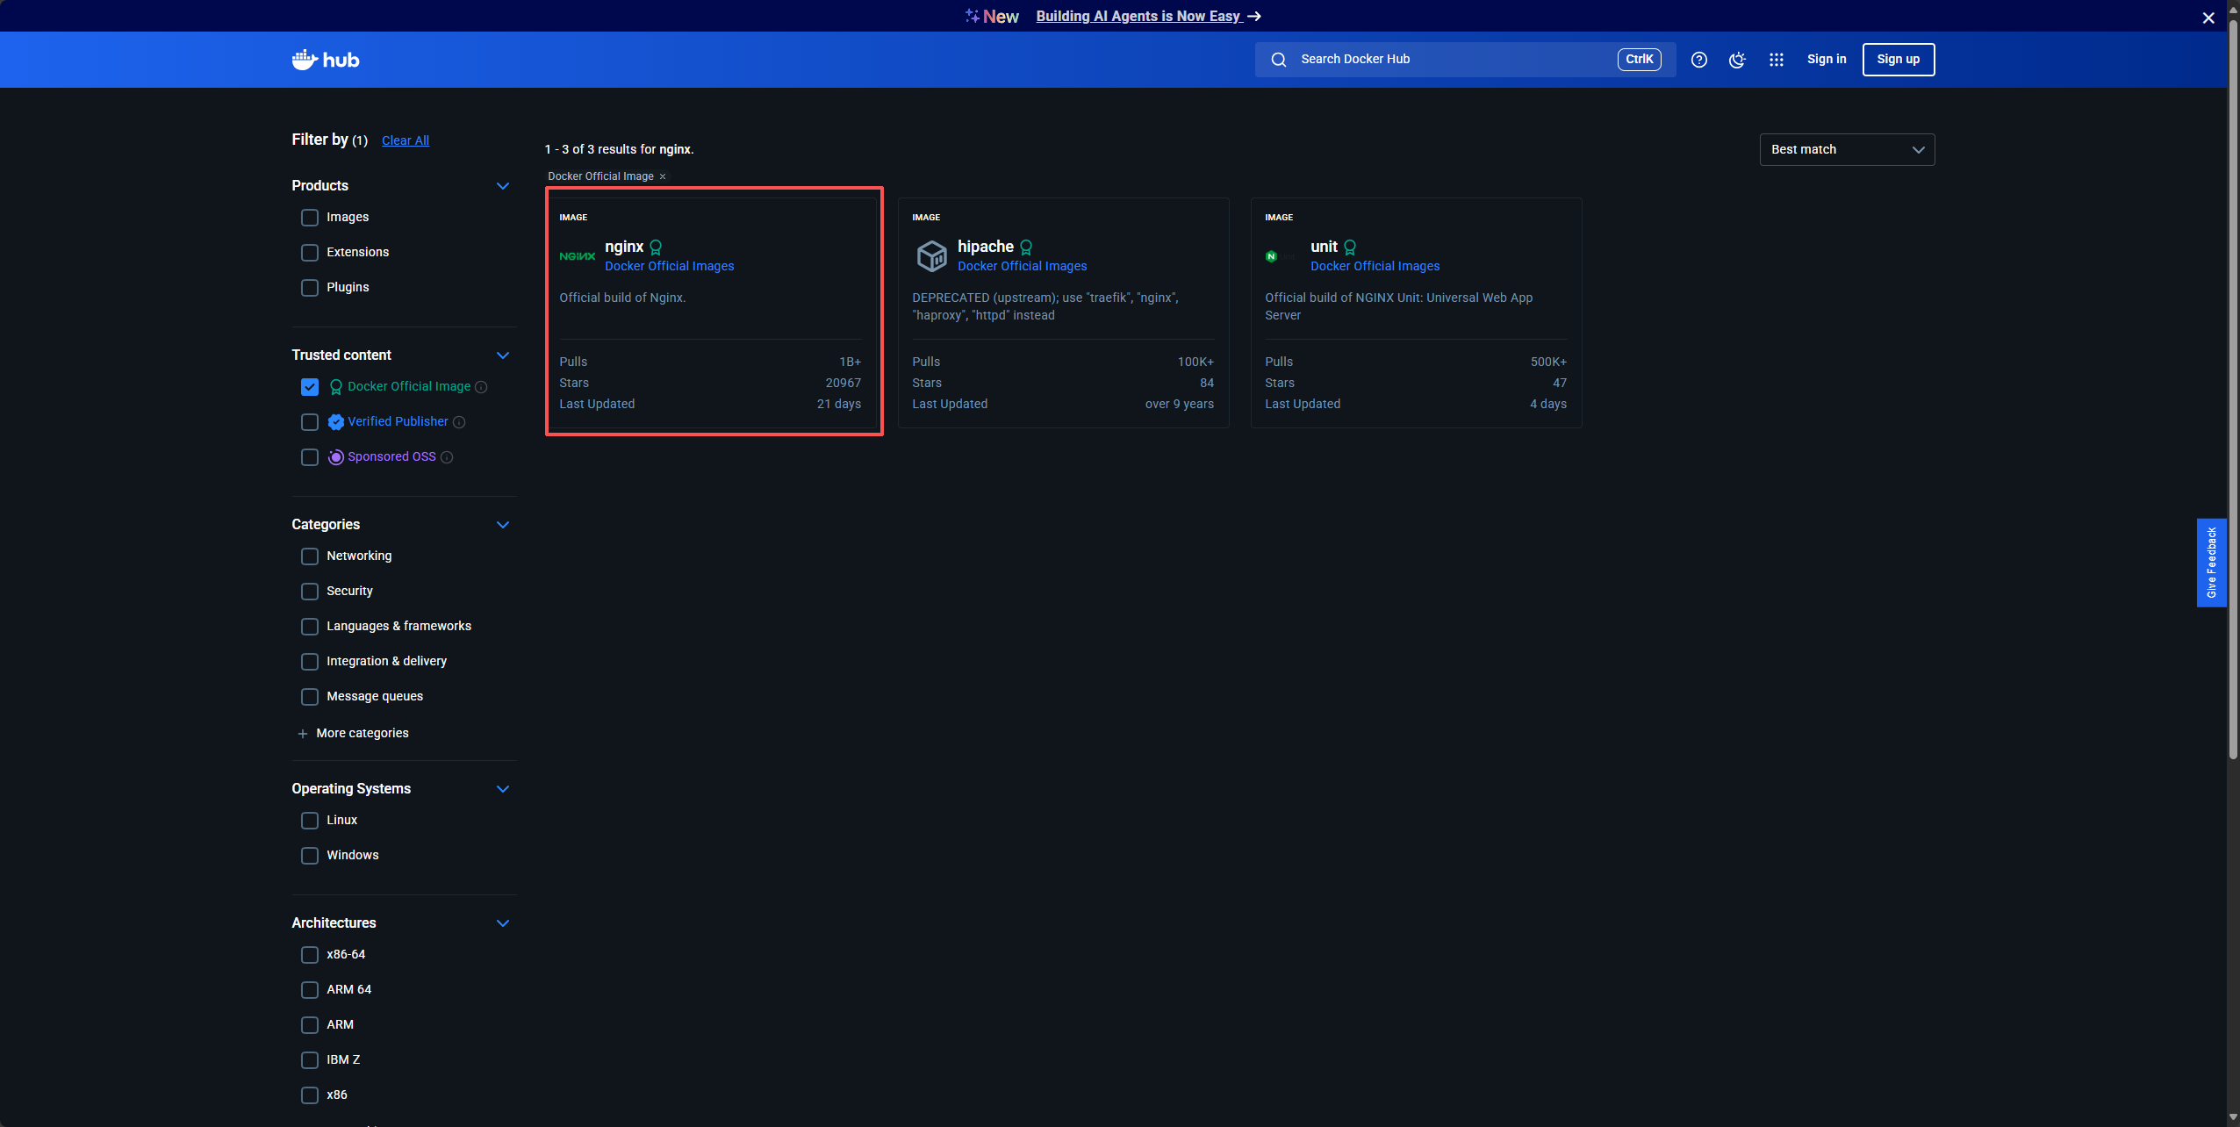This screenshot has width=2240, height=1127.
Task: Expand More categories list
Action: tap(363, 734)
